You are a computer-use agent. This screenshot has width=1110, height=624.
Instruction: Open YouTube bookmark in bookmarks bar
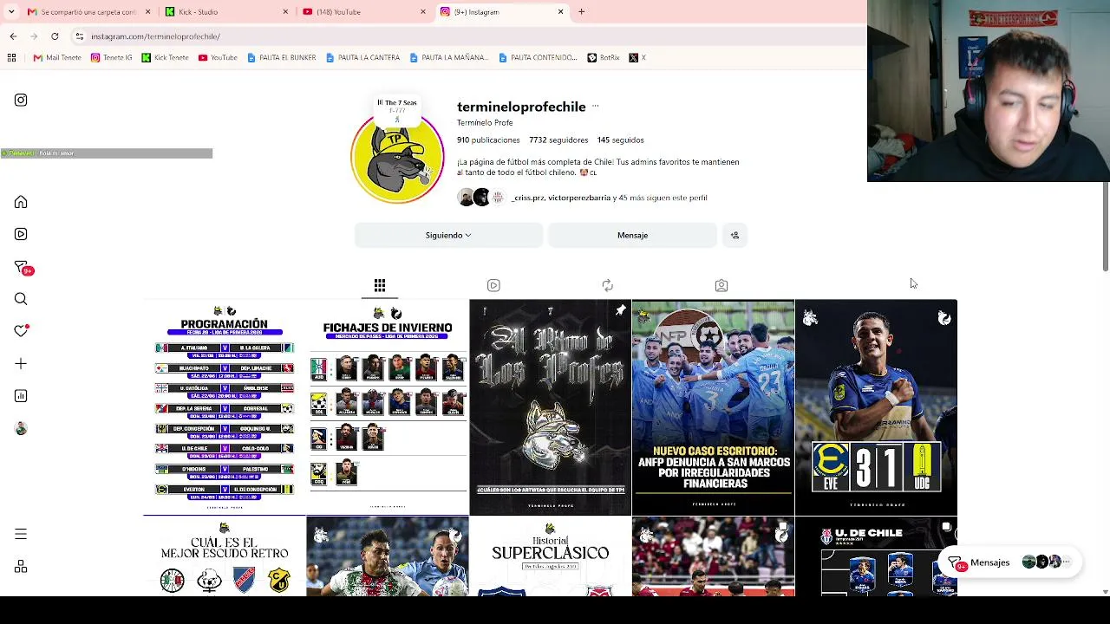coord(218,57)
